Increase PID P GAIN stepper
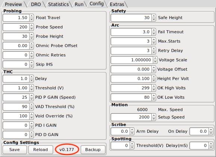This screenshot has height=157, width=216. click(x=31, y=96)
